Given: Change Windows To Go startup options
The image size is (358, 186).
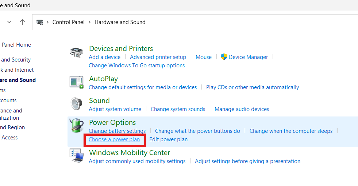Looking at the screenshot, I should point(137,66).
